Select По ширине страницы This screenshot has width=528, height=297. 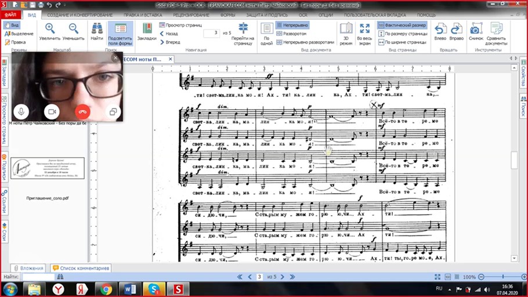coord(403,42)
